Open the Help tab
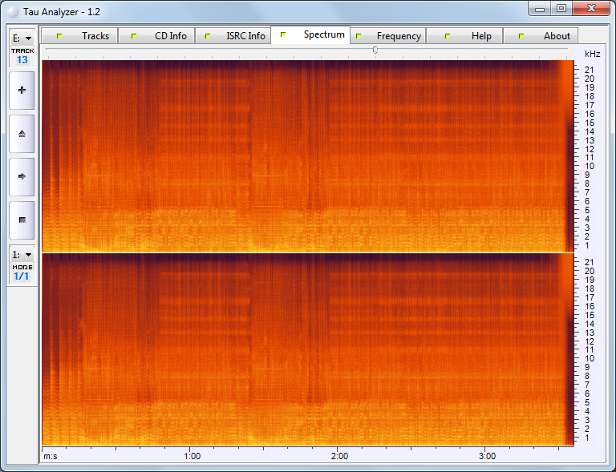Image resolution: width=616 pixels, height=472 pixels. 467,36
